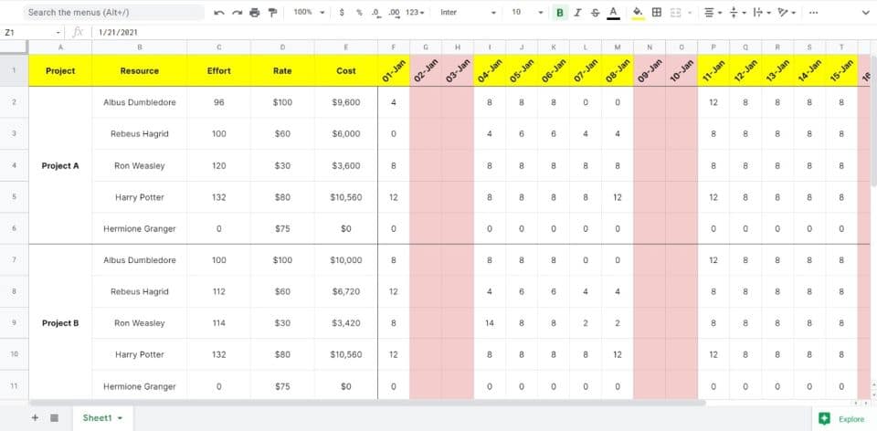Click the Resource header cell
This screenshot has height=431, width=877.
pyautogui.click(x=139, y=70)
